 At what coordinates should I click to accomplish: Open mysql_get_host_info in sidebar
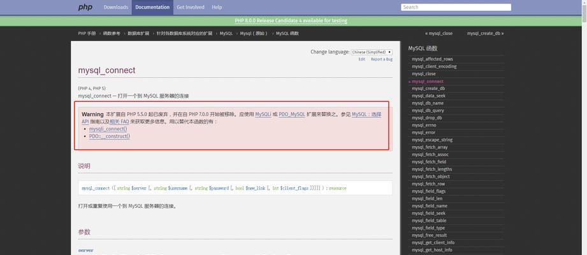[432, 250]
